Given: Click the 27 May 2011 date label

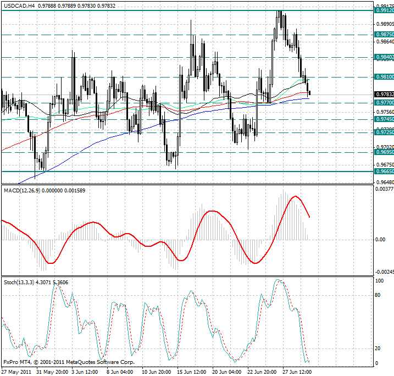Looking at the screenshot, I should pyautogui.click(x=16, y=372).
